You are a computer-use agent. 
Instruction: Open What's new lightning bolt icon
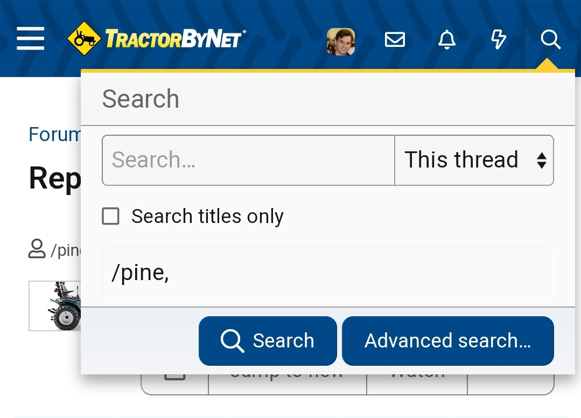[x=499, y=39]
